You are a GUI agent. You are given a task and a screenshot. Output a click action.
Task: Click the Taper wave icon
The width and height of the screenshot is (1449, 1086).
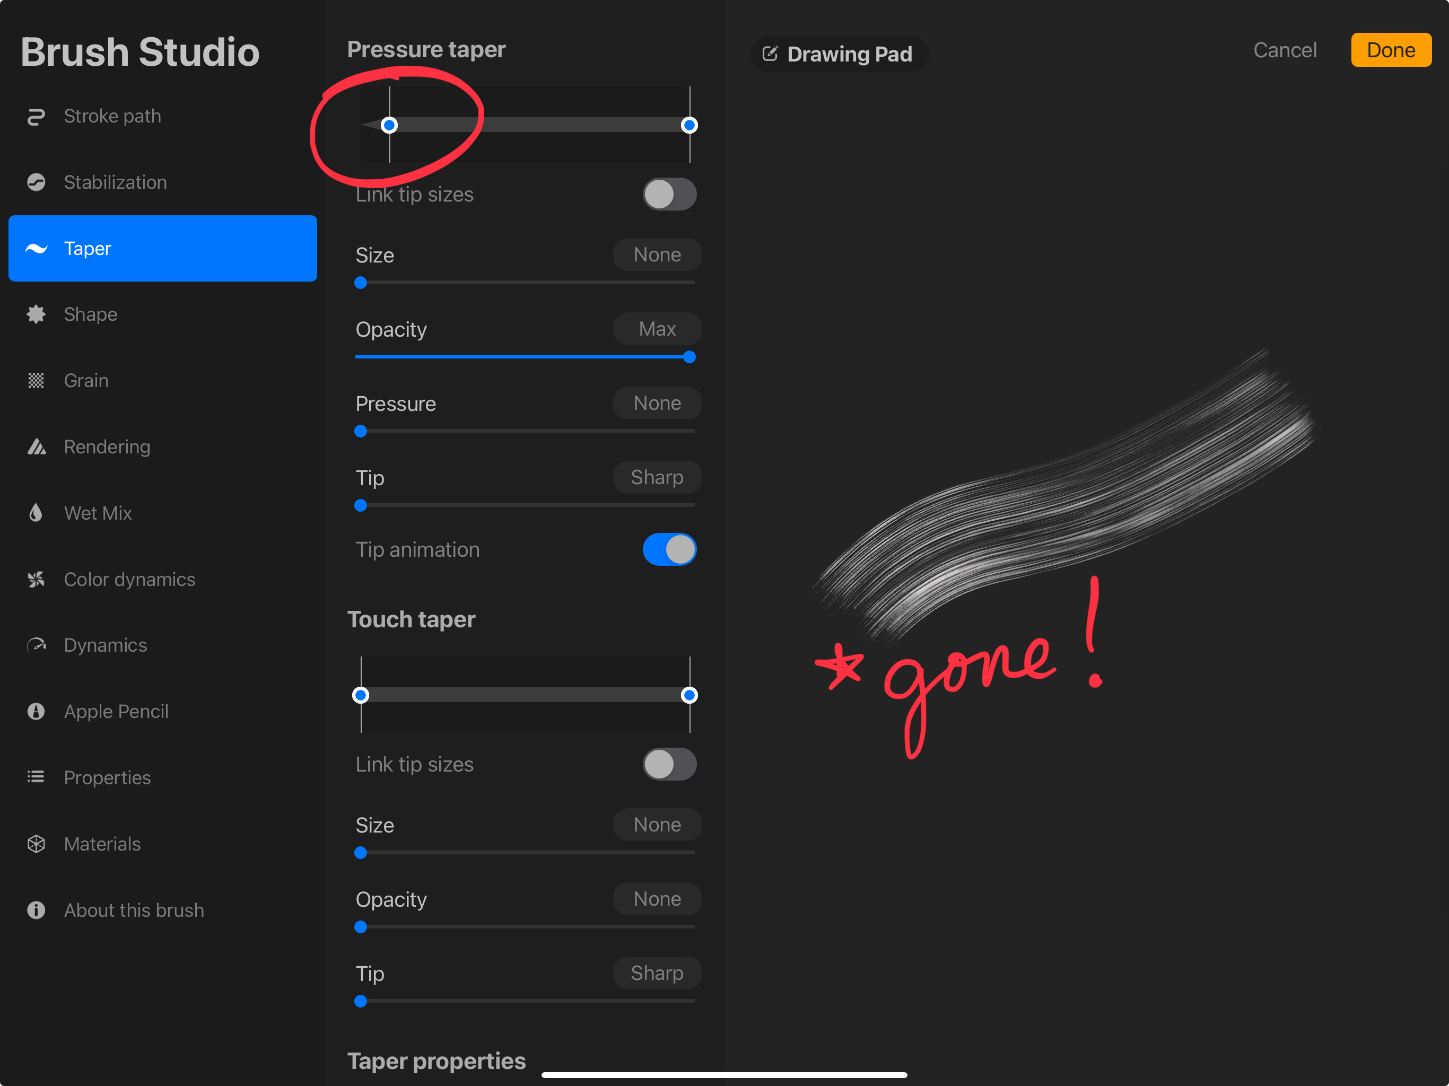[x=36, y=249]
